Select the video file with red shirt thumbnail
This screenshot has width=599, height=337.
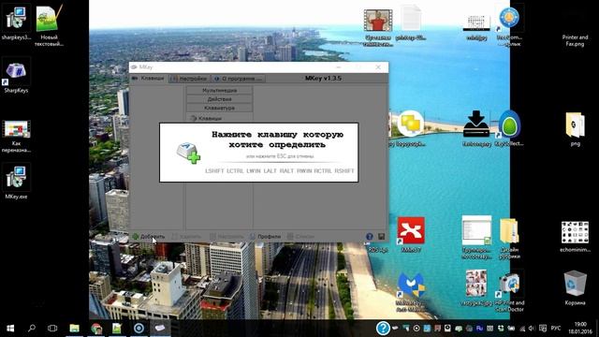(378, 27)
